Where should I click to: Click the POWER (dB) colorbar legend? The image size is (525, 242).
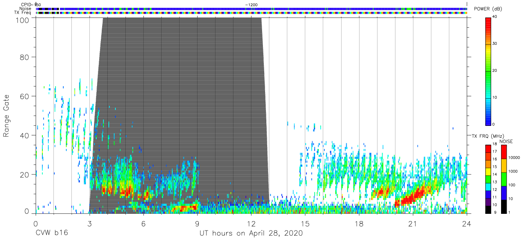pyautogui.click(x=488, y=71)
